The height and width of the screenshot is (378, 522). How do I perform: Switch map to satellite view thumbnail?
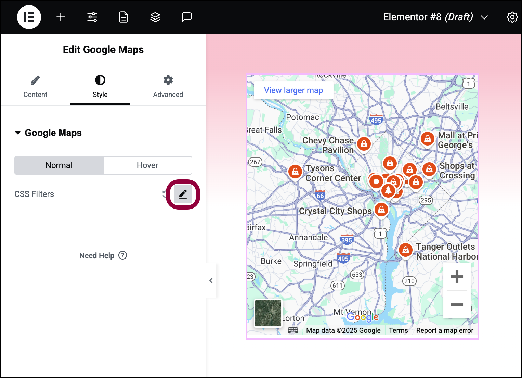click(268, 313)
